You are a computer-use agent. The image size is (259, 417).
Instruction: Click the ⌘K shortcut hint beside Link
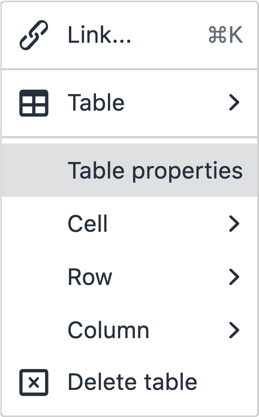point(225,35)
